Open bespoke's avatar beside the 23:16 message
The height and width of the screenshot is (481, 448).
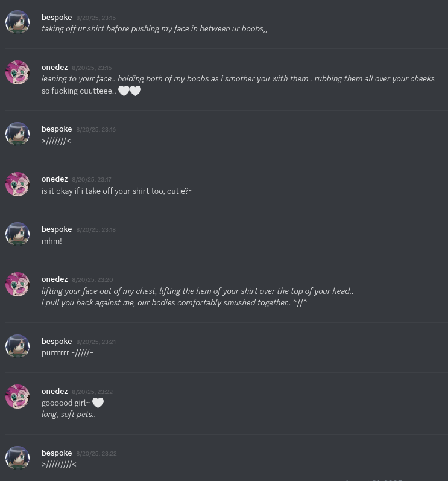pyautogui.click(x=17, y=134)
